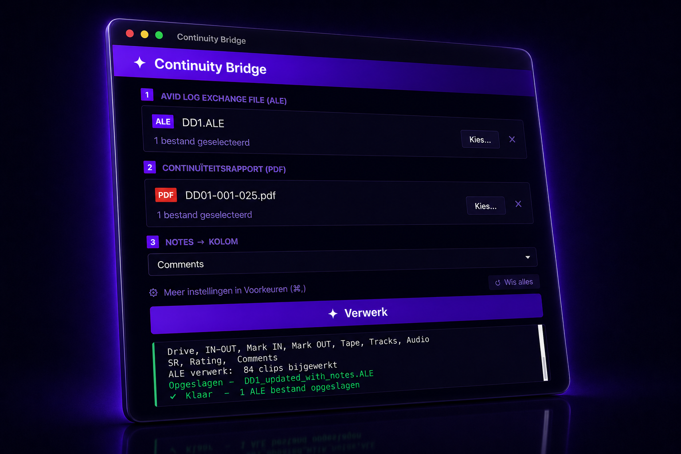Click the title bar text Continuity Bridge
This screenshot has width=681, height=454.
pos(211,39)
